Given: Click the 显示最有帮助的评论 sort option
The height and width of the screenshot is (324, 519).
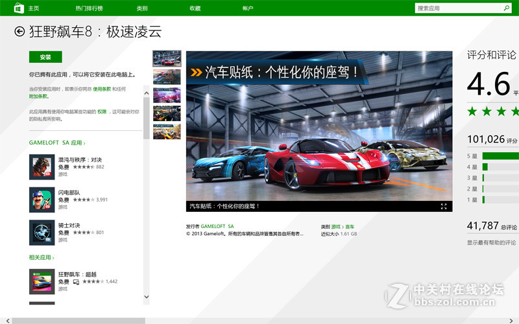Looking at the screenshot, I should 492,242.
